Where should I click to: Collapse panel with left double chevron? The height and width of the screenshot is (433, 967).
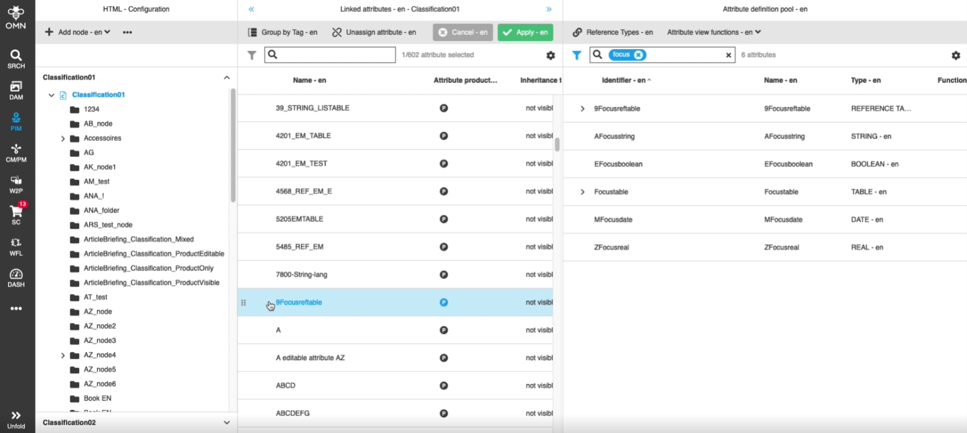[251, 9]
